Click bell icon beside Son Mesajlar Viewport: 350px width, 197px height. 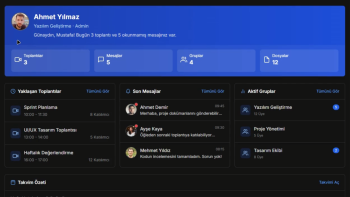[128, 91]
